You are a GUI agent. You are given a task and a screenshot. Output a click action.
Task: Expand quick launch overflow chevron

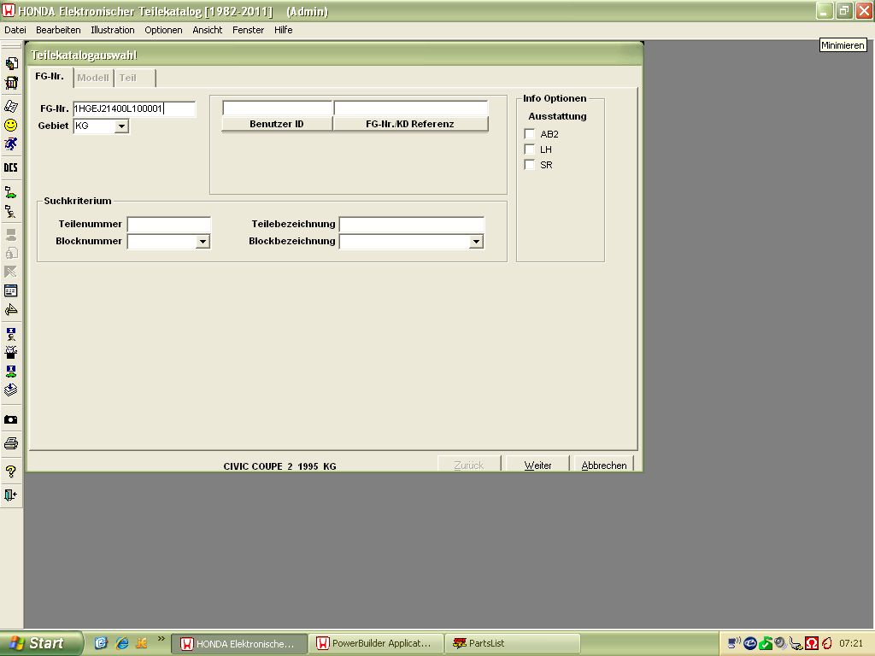[161, 639]
